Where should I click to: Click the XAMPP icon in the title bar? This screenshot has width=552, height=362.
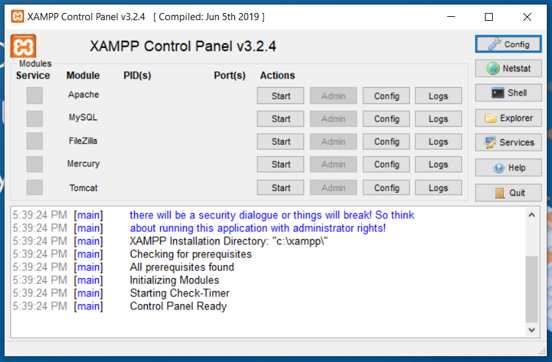point(17,16)
